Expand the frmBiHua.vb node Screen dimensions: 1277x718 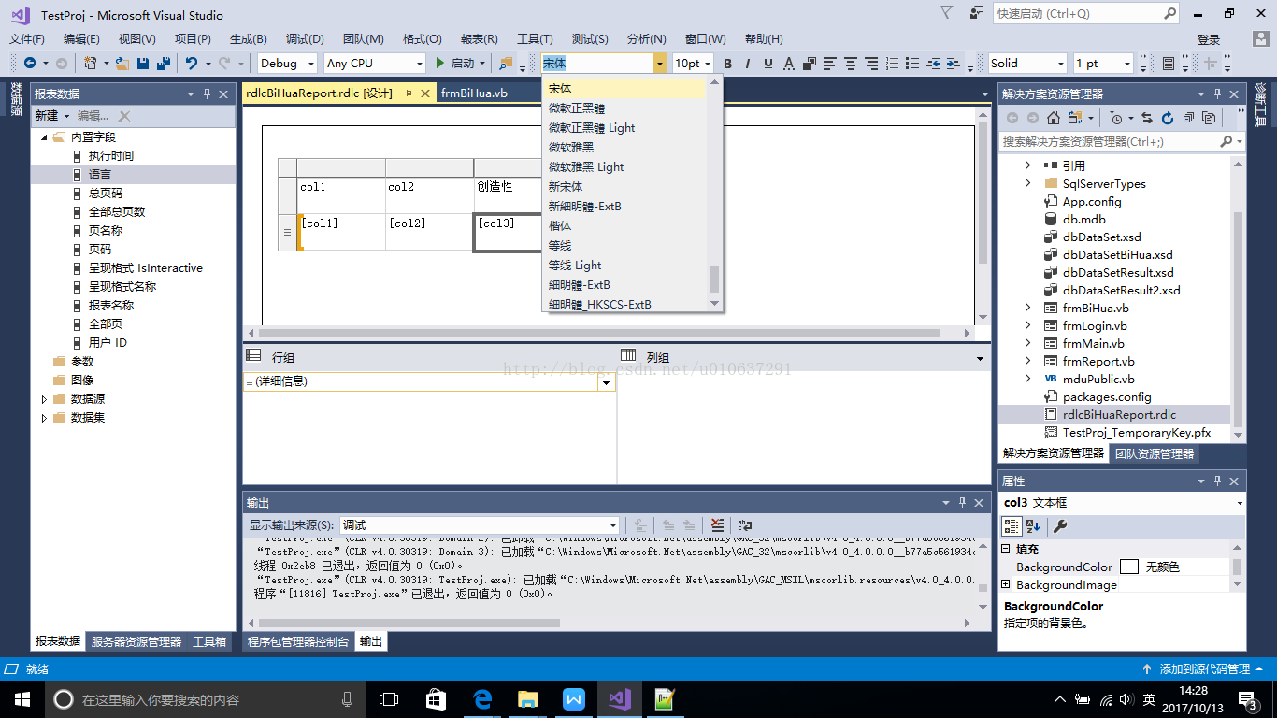click(x=1028, y=308)
